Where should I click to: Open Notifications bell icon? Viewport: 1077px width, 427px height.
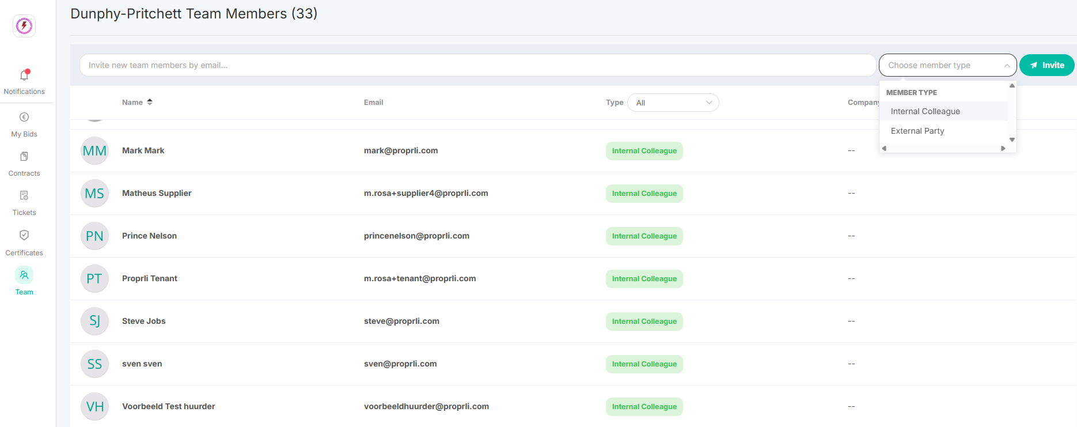coord(24,75)
